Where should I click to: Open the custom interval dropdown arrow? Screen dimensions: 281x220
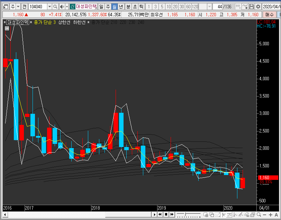[209, 7]
